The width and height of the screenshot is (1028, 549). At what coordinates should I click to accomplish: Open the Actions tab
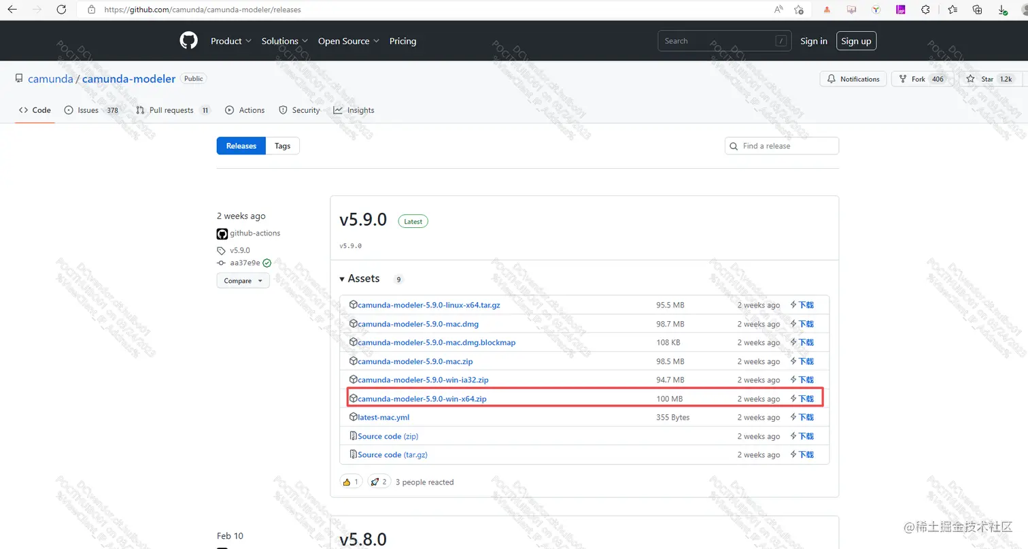[x=245, y=110]
